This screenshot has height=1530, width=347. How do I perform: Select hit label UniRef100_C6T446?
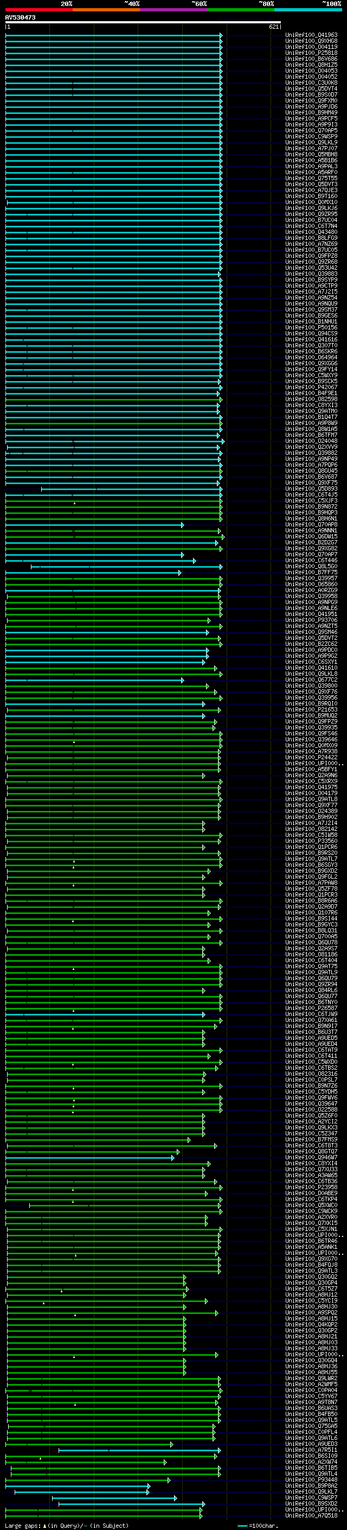tap(311, 561)
